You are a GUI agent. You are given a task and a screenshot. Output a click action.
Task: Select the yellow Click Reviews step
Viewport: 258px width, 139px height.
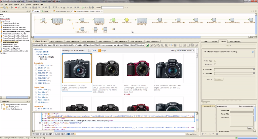(127, 20)
